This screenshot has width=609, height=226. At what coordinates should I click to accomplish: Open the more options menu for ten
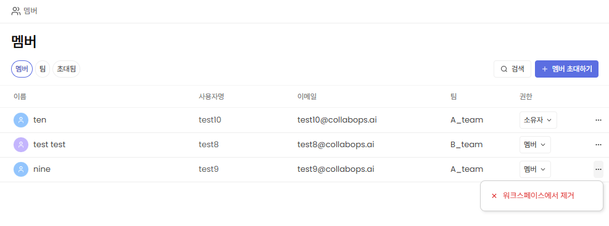tap(598, 120)
